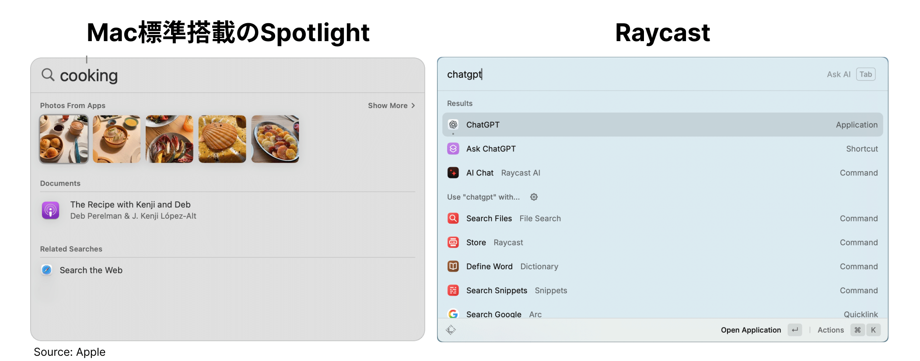The width and height of the screenshot is (920, 361).
Task: Click the Raycast logo in bottom bar
Action: tap(451, 330)
